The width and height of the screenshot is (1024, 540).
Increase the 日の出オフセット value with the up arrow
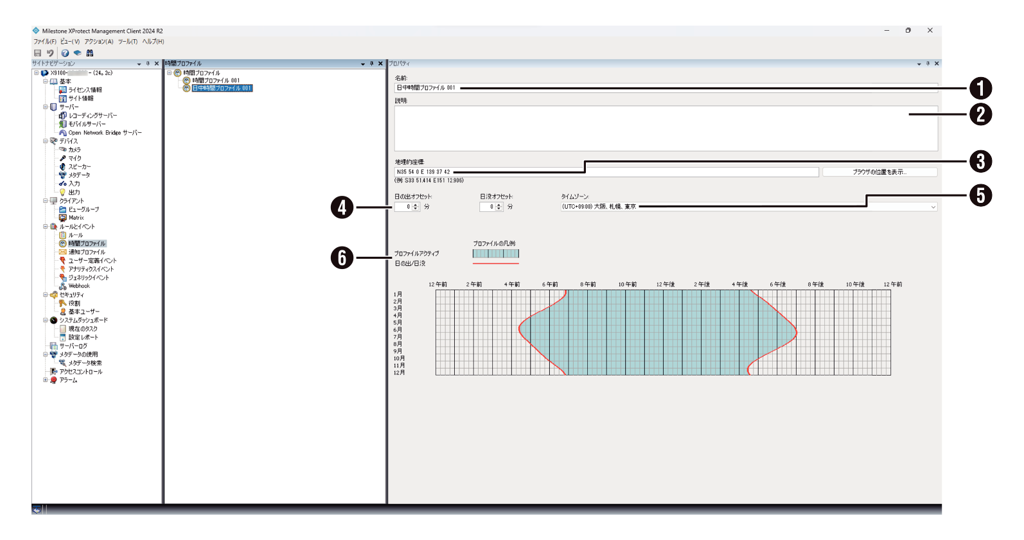[416, 205]
